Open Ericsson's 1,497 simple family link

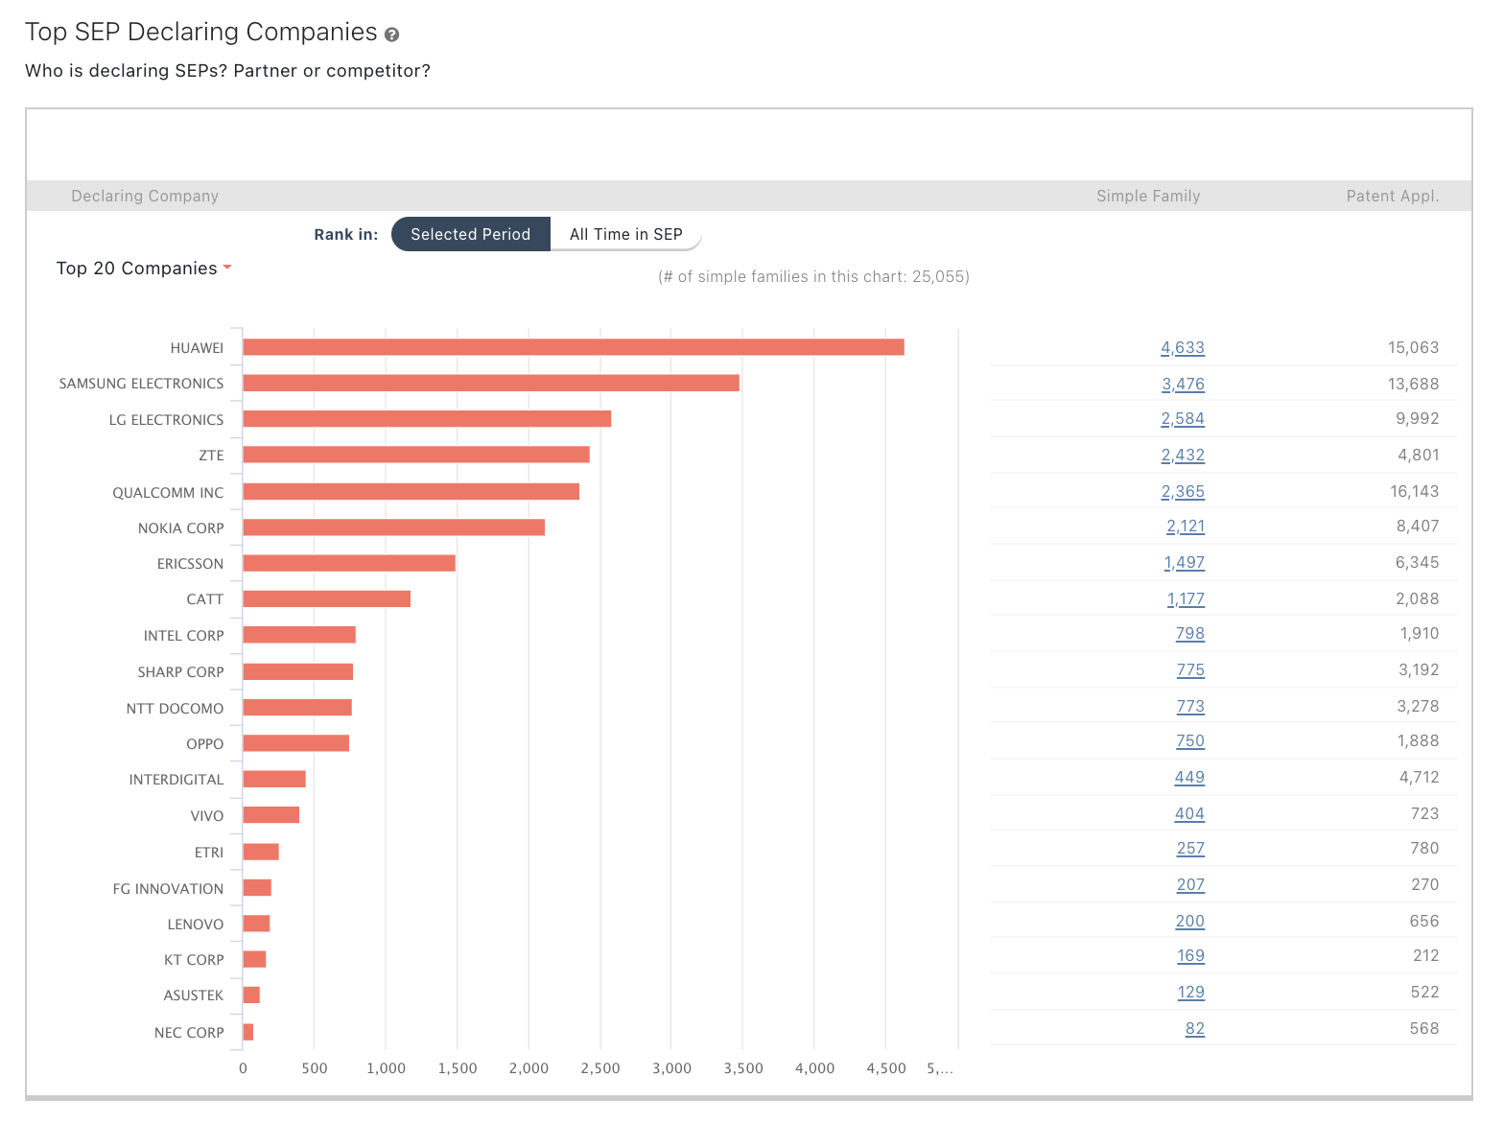click(1185, 563)
